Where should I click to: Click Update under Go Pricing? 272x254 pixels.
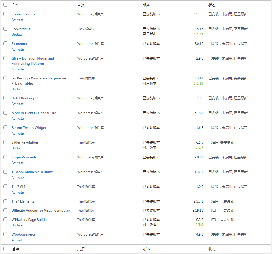[x=17, y=89]
